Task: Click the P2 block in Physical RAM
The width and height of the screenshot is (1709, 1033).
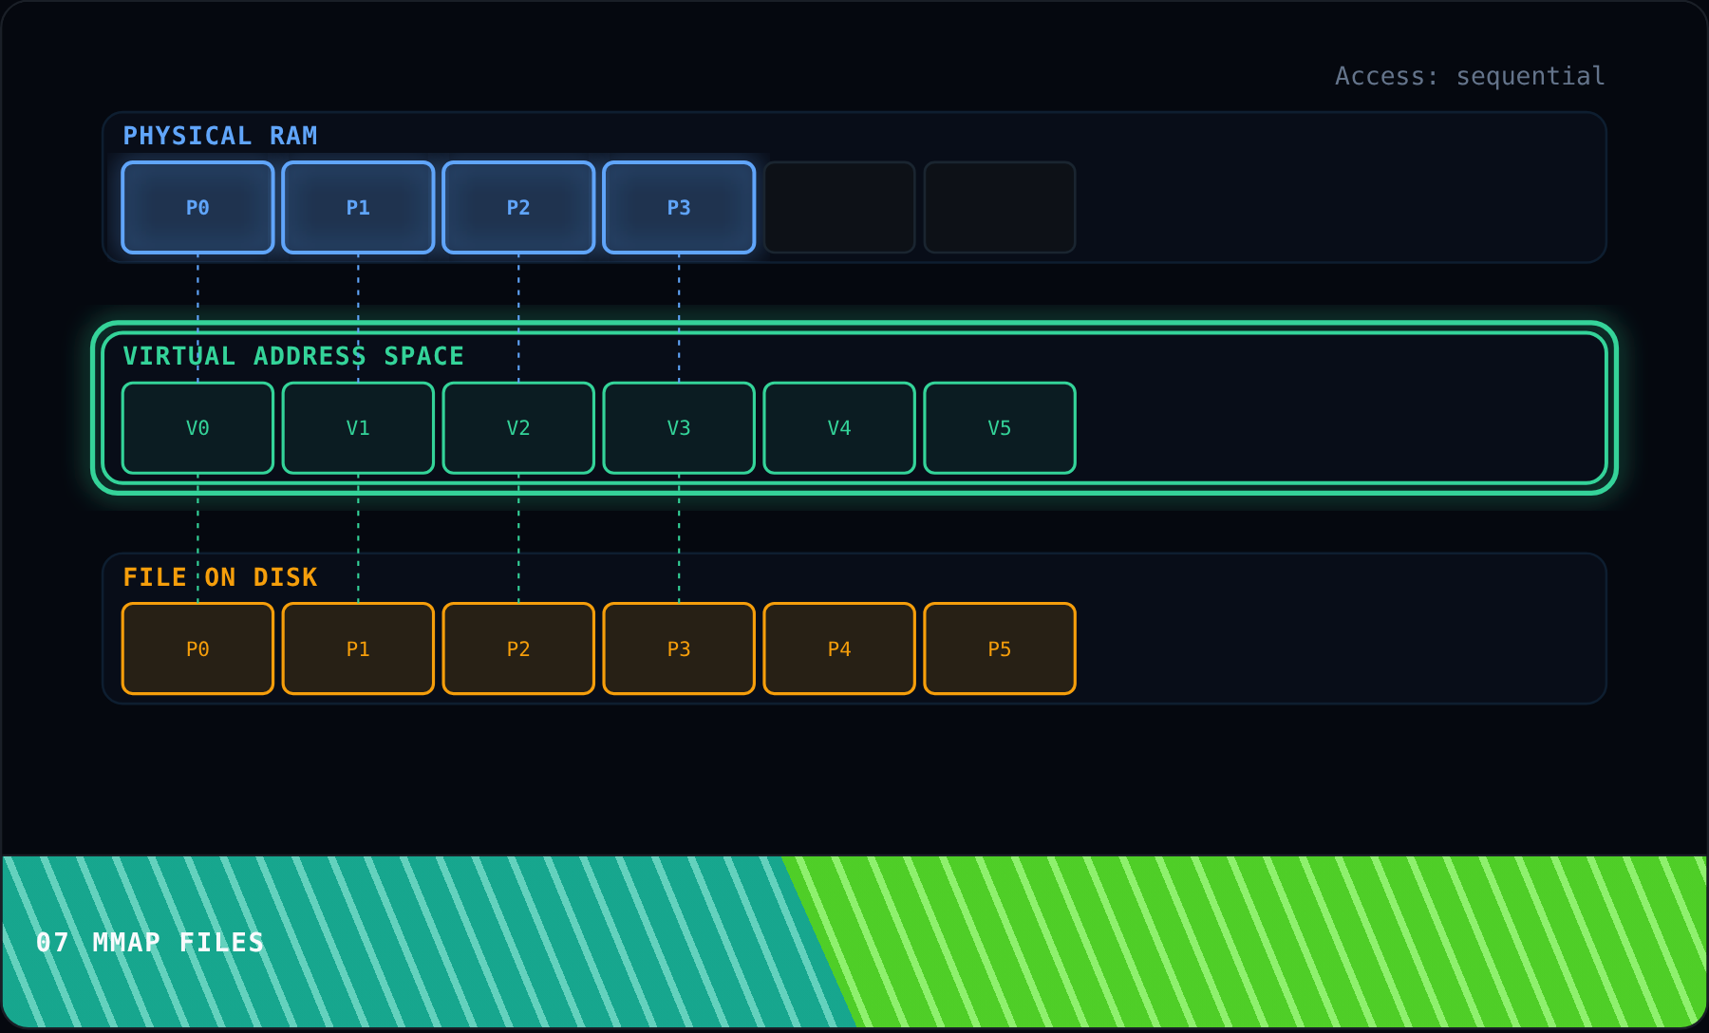Action: coord(518,207)
